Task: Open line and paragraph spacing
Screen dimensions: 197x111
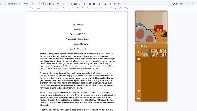Action: (90, 4)
